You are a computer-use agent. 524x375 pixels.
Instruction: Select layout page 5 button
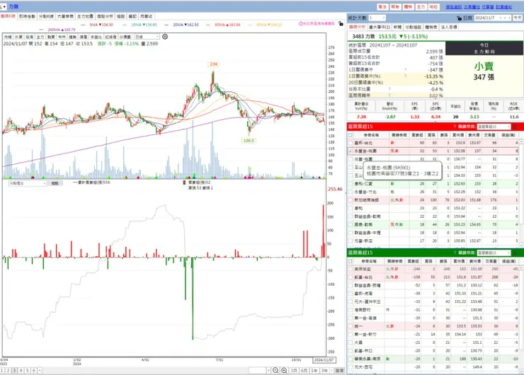point(28,371)
